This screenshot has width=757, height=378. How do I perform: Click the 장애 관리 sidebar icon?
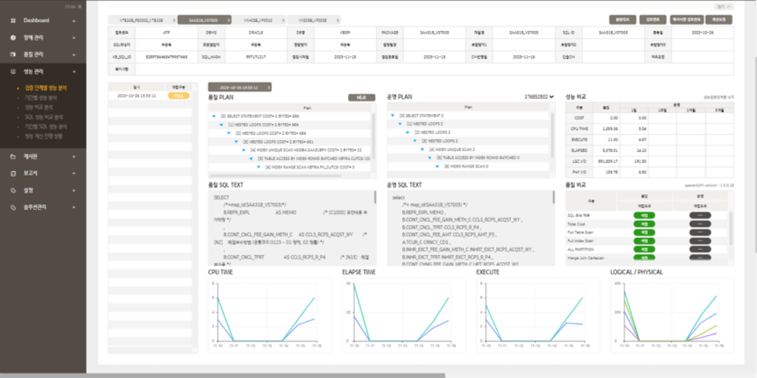coord(13,38)
